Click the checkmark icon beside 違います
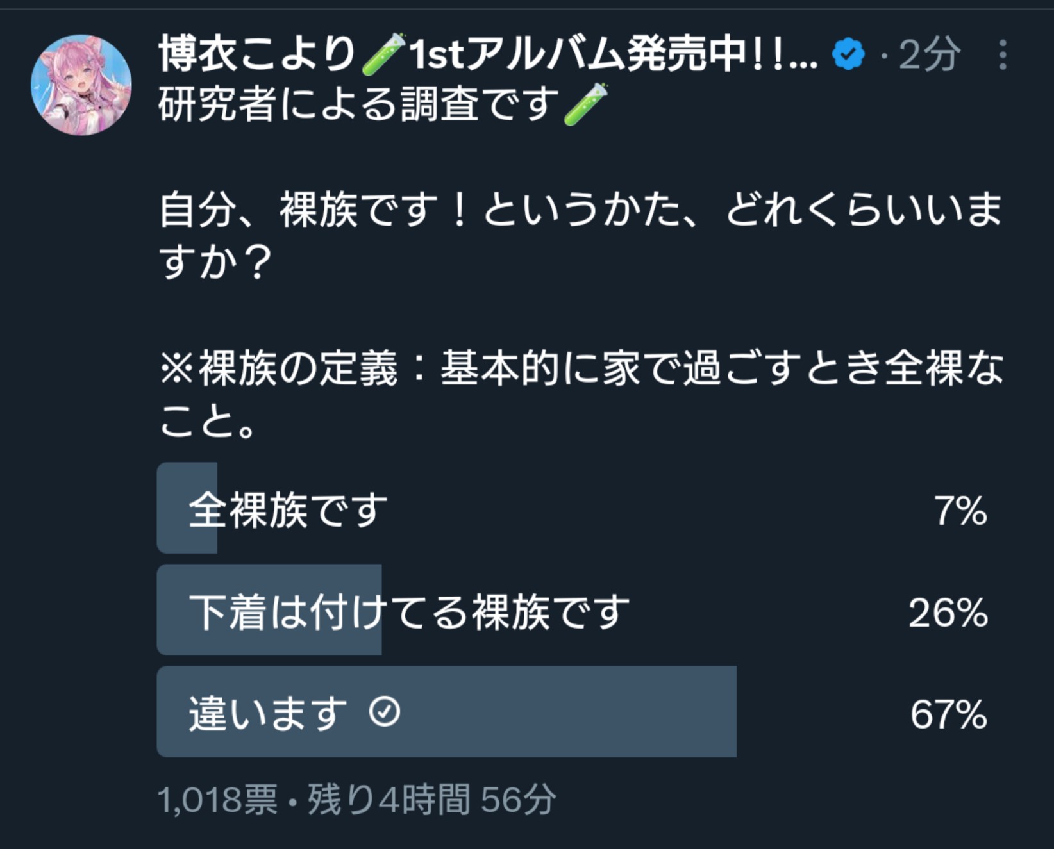The height and width of the screenshot is (849, 1054). coord(385,711)
